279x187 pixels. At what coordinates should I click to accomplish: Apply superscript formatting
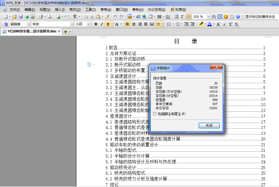tap(230, 24)
